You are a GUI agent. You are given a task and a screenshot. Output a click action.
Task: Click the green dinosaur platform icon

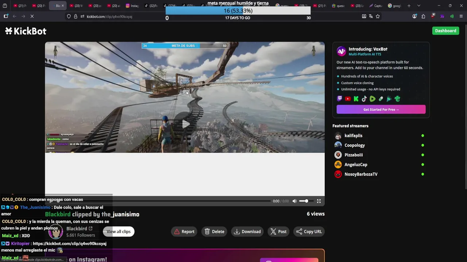pyautogui.click(x=397, y=99)
